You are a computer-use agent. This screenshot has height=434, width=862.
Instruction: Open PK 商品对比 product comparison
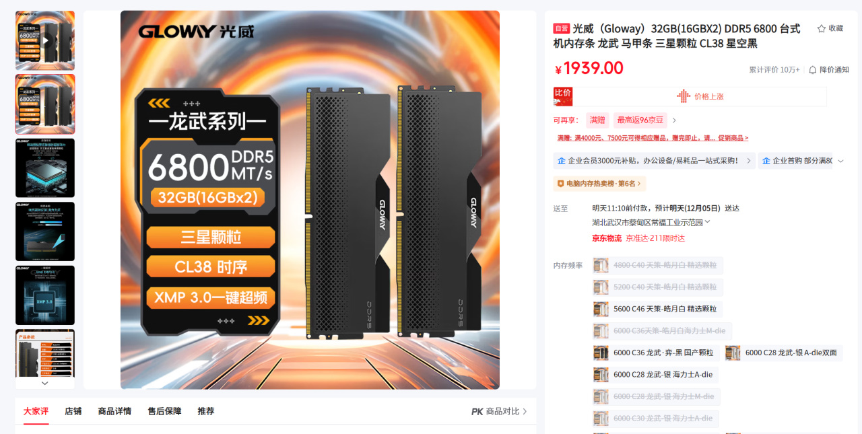(x=499, y=411)
